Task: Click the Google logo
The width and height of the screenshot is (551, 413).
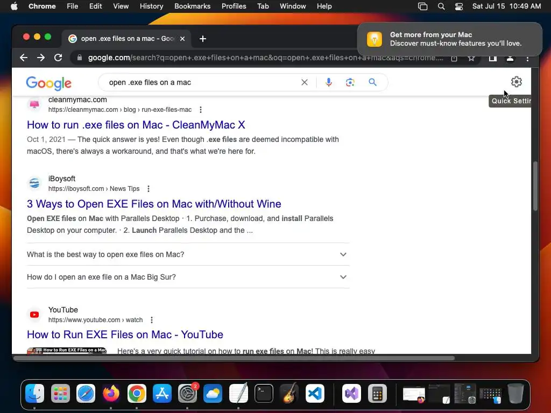Action: [49, 83]
